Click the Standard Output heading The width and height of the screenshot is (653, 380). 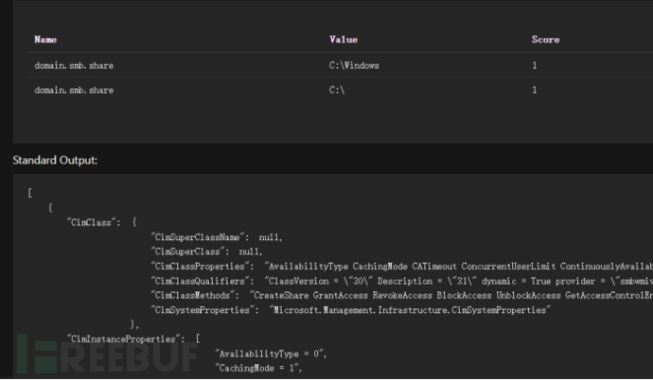click(54, 161)
